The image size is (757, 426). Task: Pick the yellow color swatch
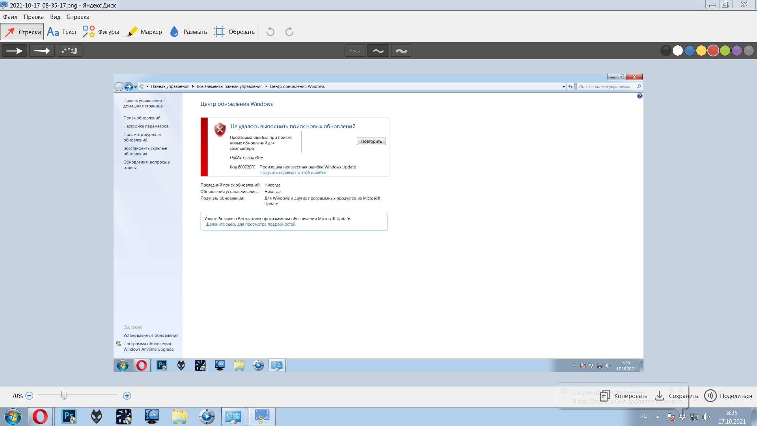[701, 51]
